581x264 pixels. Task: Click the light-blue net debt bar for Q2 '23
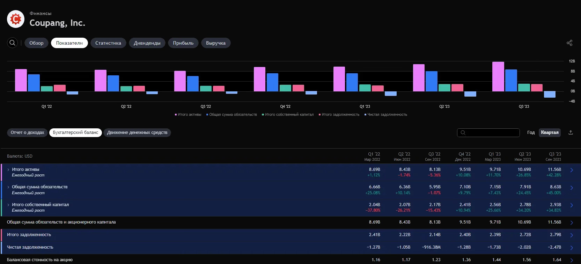pos(470,94)
